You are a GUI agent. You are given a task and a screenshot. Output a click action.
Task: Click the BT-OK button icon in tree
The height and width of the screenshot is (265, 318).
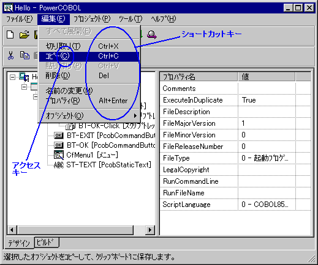tap(58, 145)
